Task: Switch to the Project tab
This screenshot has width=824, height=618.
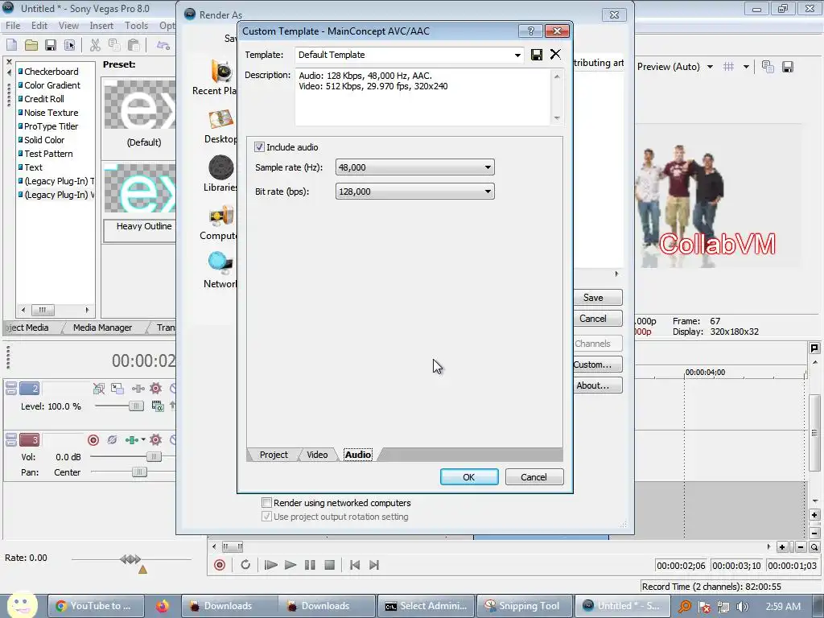Action: (x=274, y=455)
